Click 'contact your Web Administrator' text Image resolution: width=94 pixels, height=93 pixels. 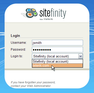(x=31, y=86)
